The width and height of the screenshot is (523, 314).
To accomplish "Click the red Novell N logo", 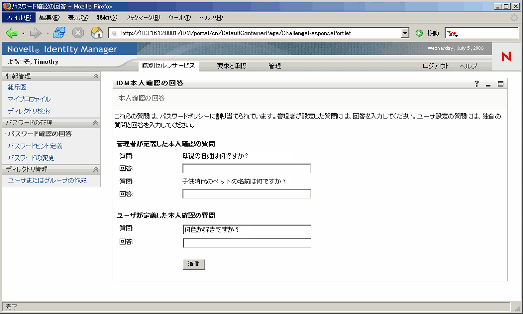I will pyautogui.click(x=506, y=56).
